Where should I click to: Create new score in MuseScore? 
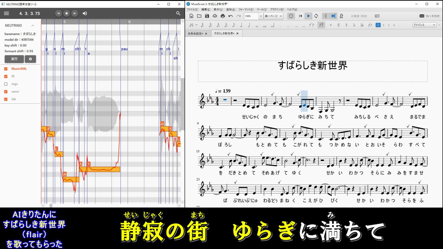pyautogui.click(x=191, y=16)
